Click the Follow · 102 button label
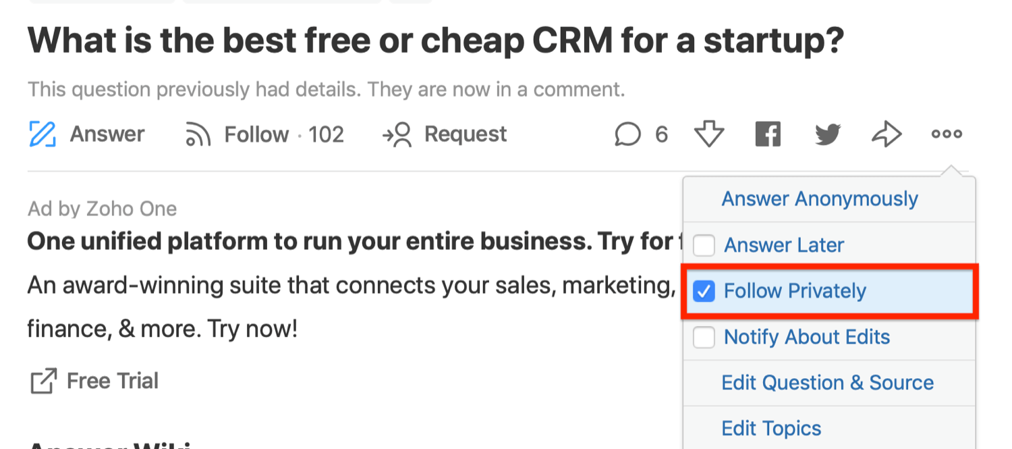 point(284,134)
